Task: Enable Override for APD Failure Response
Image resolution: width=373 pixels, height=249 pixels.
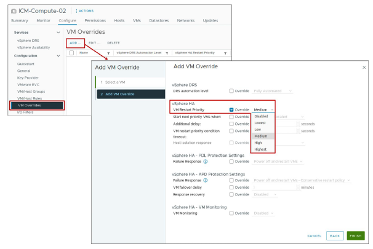Action: click(x=231, y=180)
